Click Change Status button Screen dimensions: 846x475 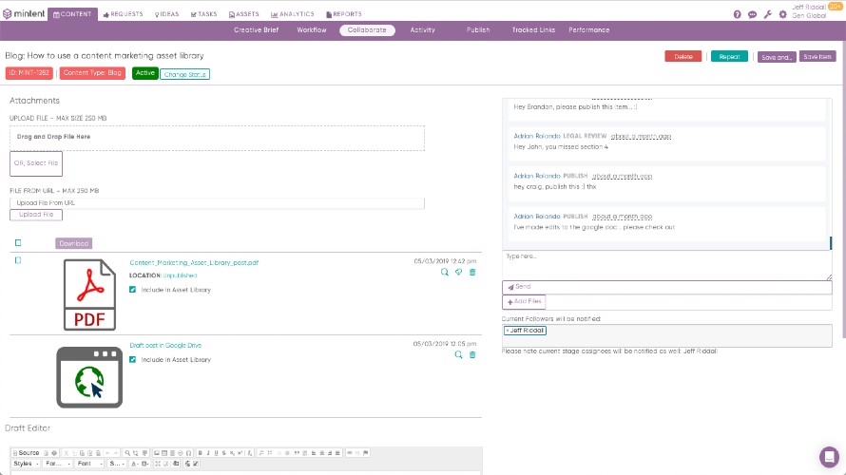[x=185, y=74]
